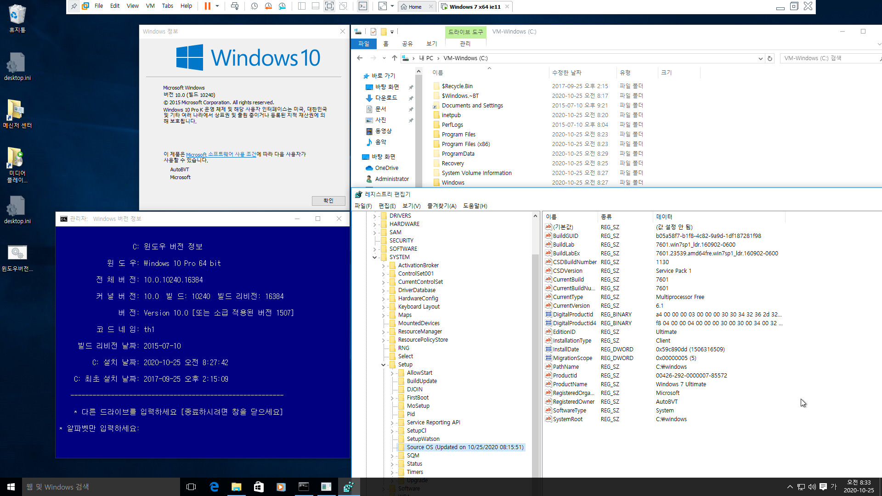Click the VMware stretch guest icon

[x=383, y=6]
